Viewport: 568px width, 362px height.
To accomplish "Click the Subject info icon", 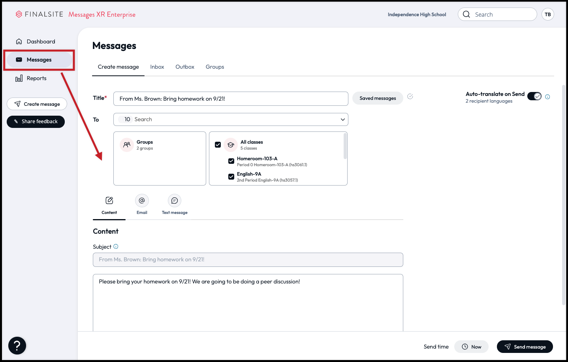I will coord(116,246).
